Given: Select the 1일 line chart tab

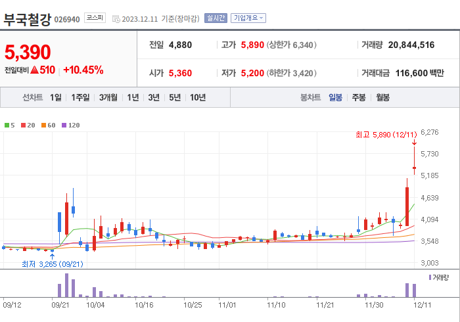Looking at the screenshot, I should (56, 97).
